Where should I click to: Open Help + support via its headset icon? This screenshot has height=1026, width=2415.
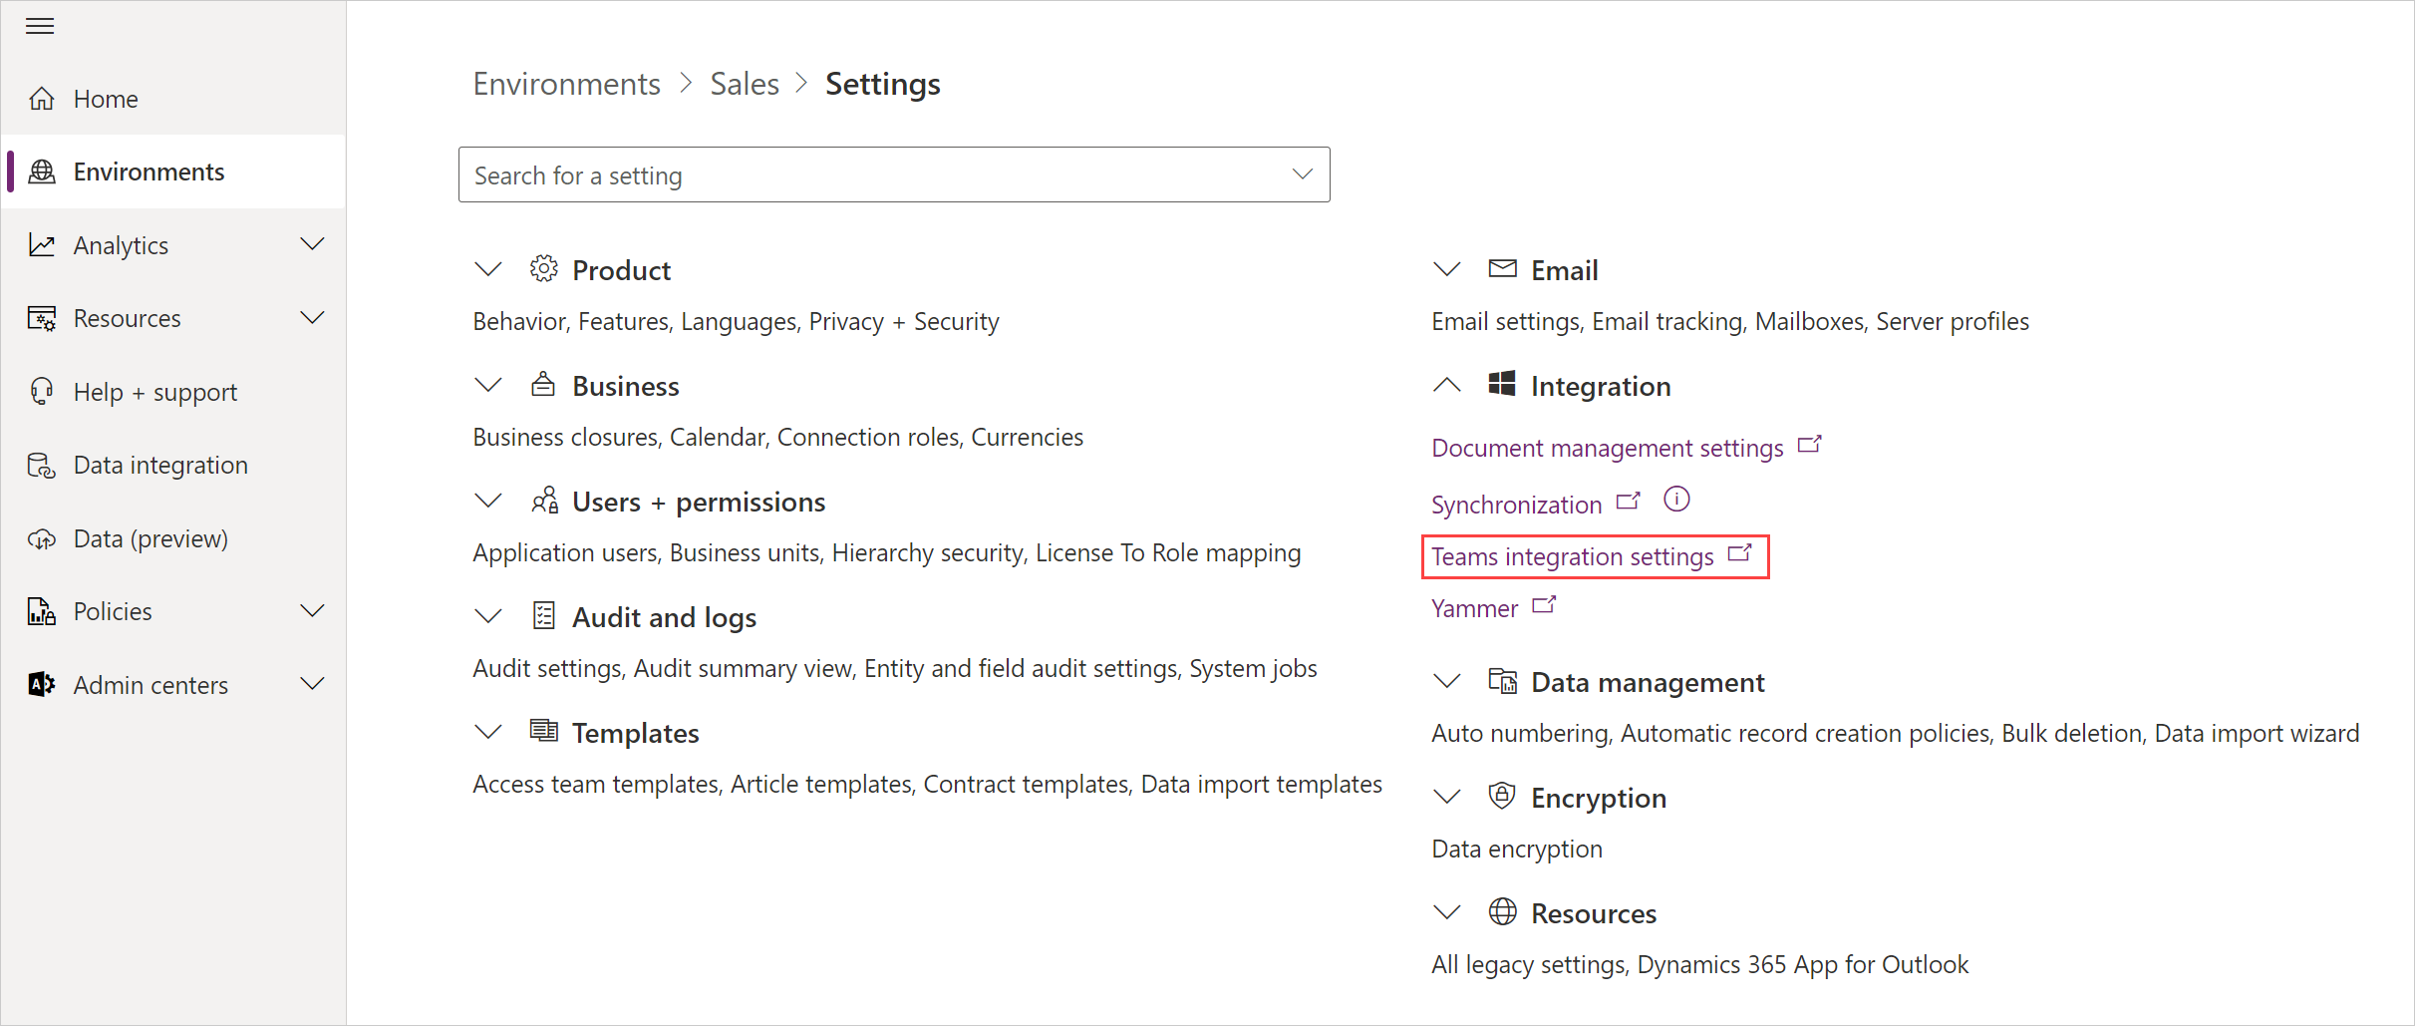pyautogui.click(x=41, y=391)
